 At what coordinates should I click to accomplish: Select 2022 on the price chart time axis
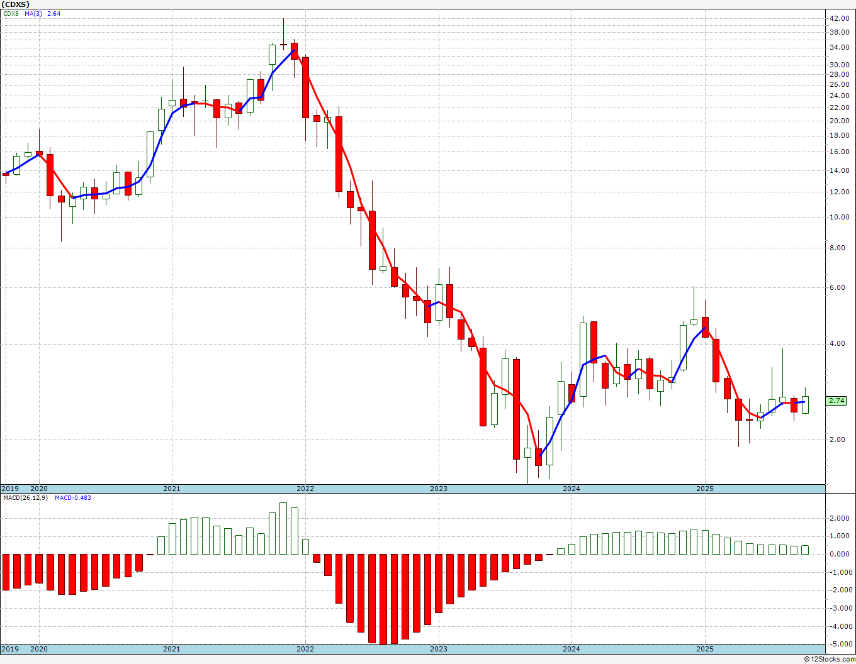305,489
